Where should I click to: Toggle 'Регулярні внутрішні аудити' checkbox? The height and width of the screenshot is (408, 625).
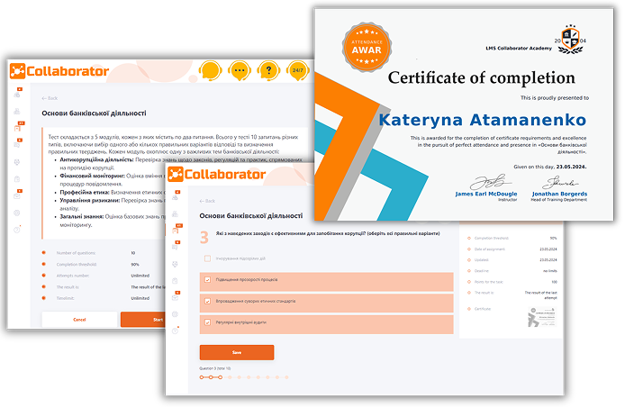point(208,320)
